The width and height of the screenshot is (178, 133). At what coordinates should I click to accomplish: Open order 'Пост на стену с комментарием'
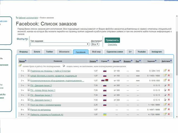(46, 105)
